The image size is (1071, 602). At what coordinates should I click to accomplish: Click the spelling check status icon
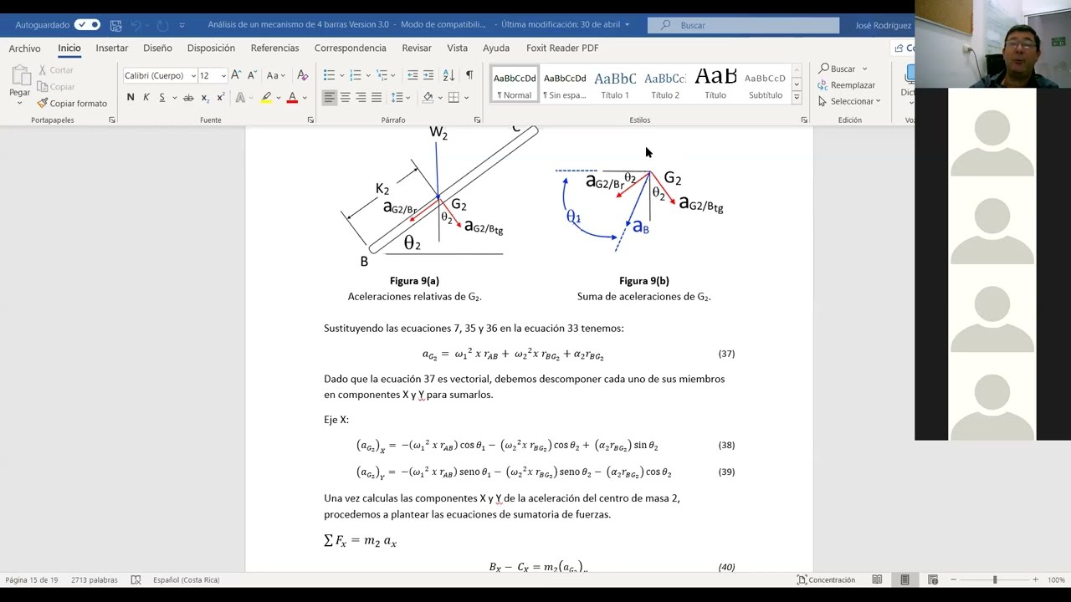136,580
